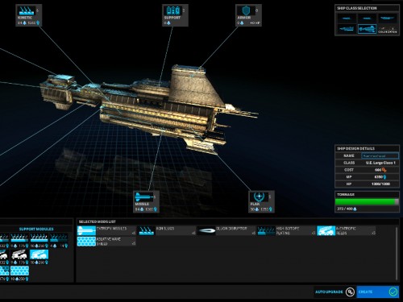This screenshot has width=403, height=302.
Task: Click the Adaptive Wave Shield mod icon
Action: click(x=86, y=241)
